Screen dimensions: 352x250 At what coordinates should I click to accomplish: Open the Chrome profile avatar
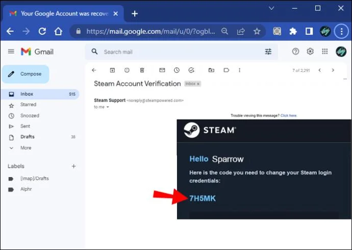pyautogui.click(x=325, y=31)
